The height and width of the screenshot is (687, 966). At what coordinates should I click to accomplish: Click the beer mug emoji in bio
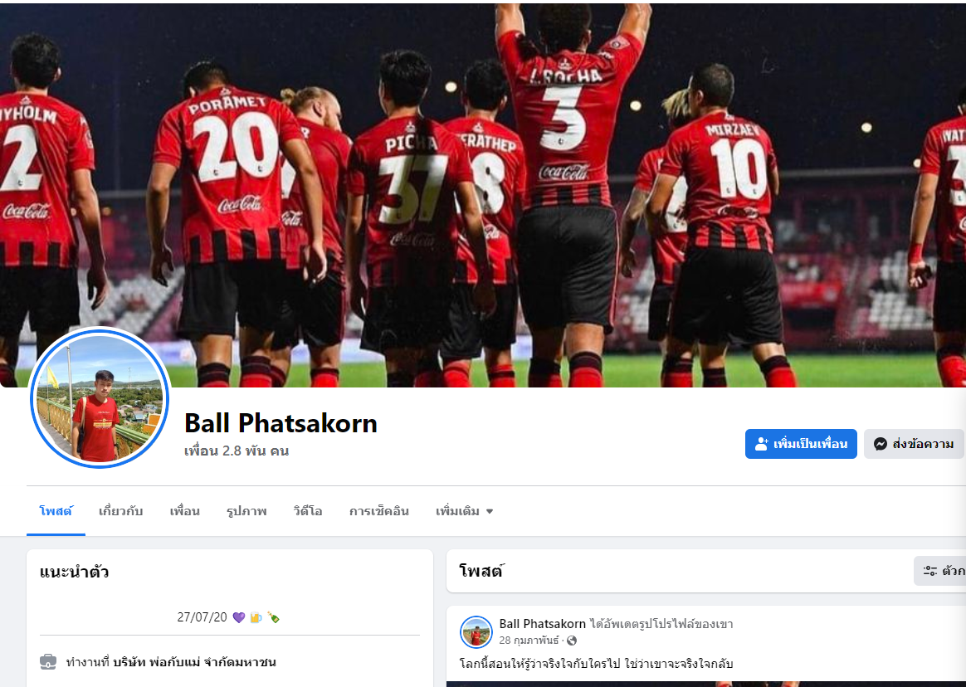pos(256,617)
